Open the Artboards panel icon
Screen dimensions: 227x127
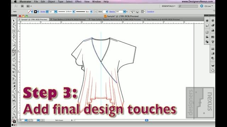(x=213, y=70)
